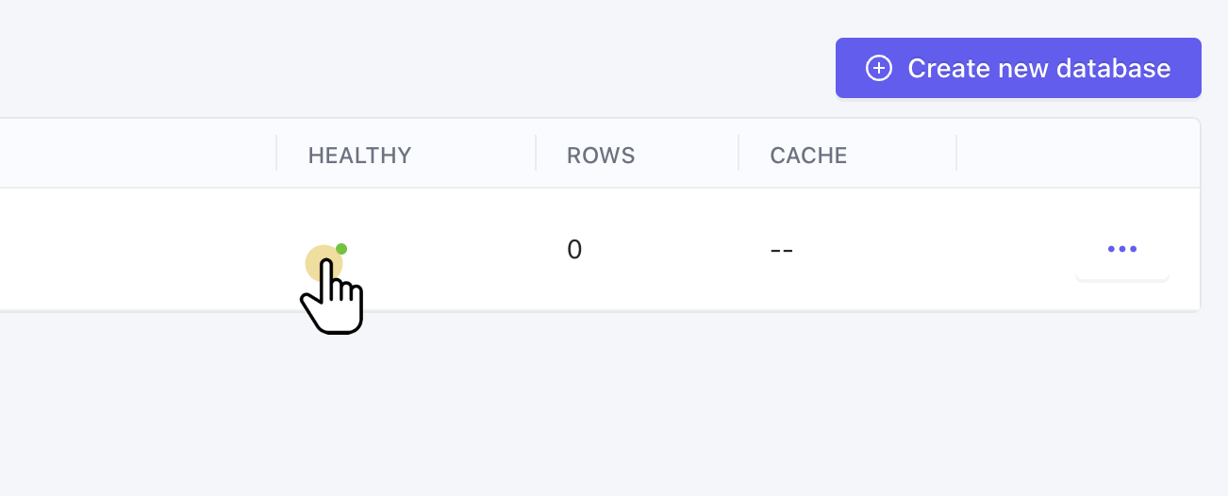Click the yellow highlight circle under the cursor

(319, 258)
